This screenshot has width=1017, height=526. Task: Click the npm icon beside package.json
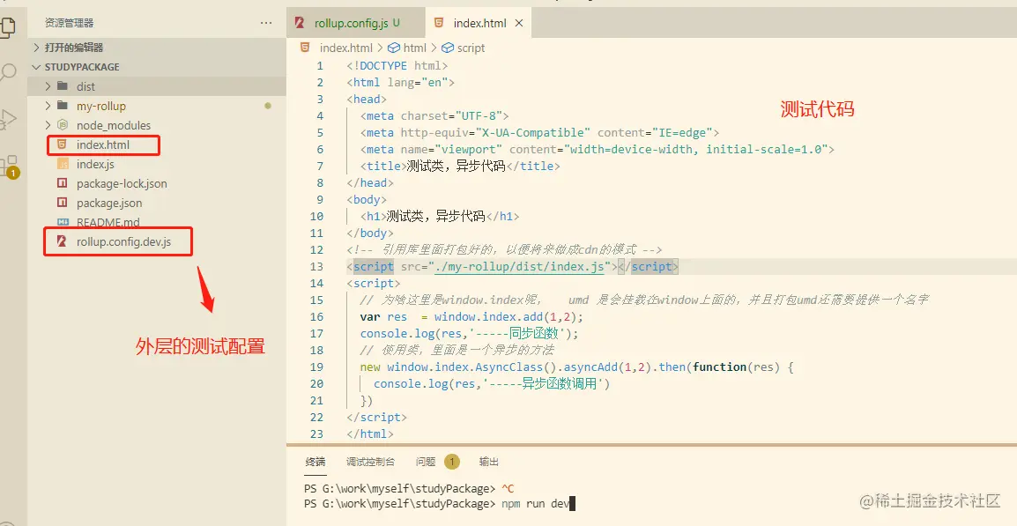click(x=63, y=203)
